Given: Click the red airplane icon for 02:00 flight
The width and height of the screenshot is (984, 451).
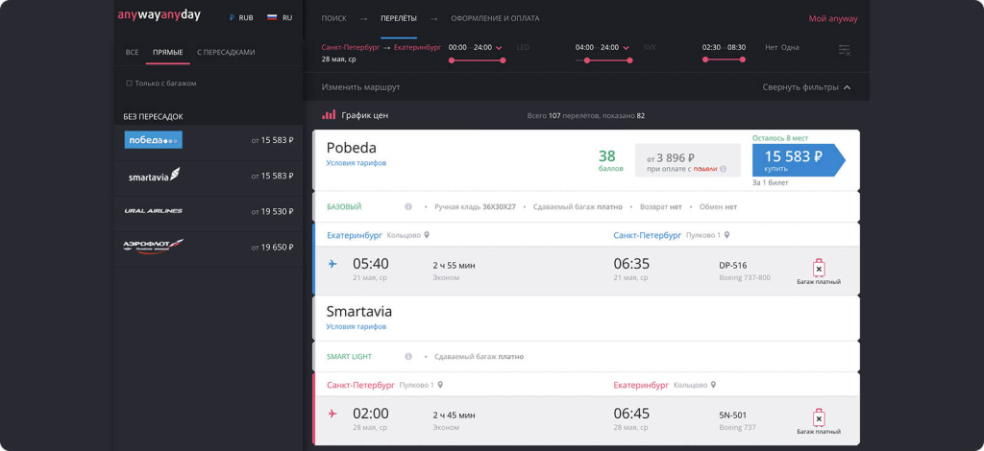Looking at the screenshot, I should (332, 414).
